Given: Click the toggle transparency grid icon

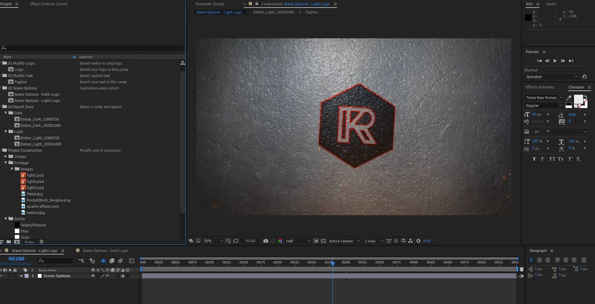Looking at the screenshot, I should [323, 241].
